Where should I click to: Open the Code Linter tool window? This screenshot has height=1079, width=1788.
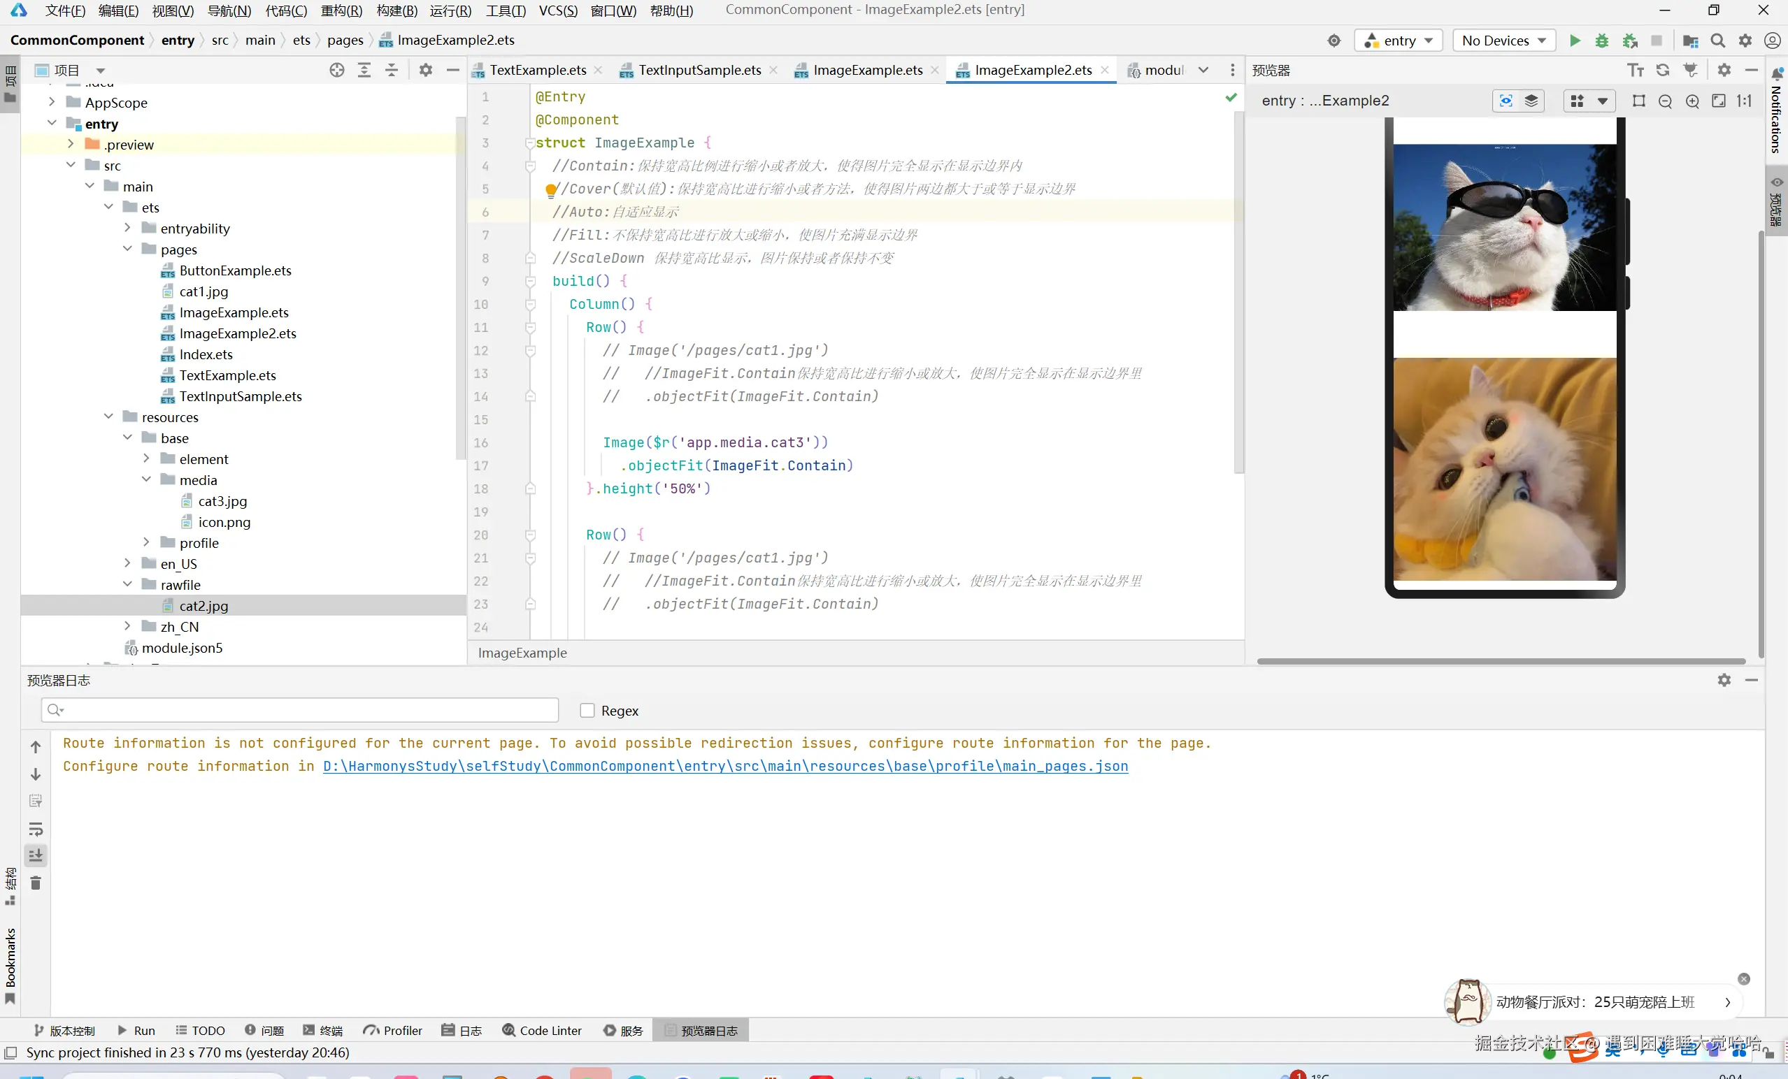click(542, 1030)
